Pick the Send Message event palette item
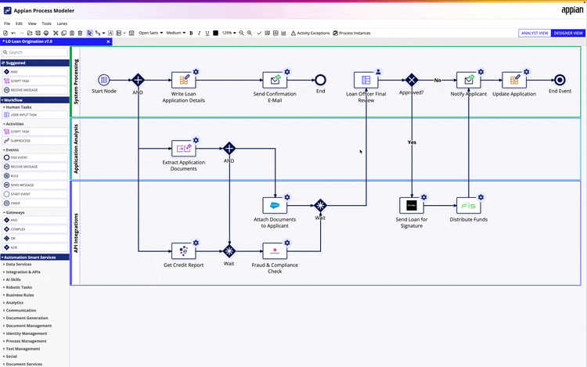587x367 pixels. click(34, 185)
